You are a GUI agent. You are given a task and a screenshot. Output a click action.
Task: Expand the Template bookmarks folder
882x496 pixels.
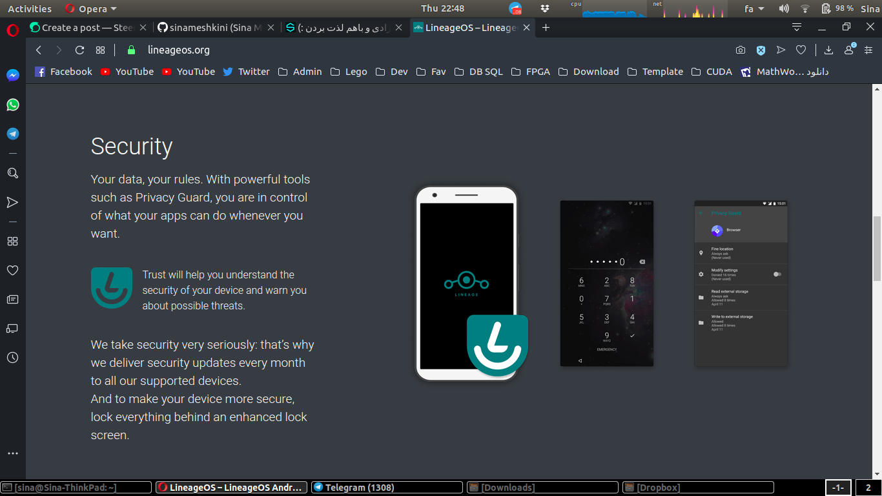tap(655, 72)
